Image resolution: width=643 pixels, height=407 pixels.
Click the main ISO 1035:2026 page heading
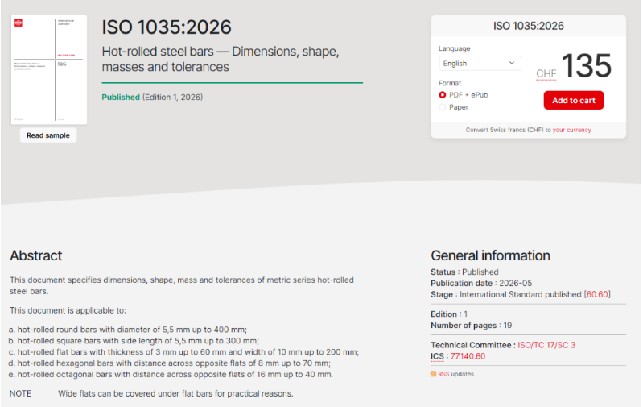167,27
